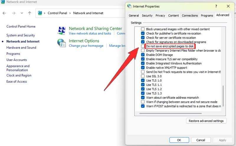This screenshot has height=146, width=236.
Task: Toggle Use TLS 1.3 checkbox
Action: [143, 93]
